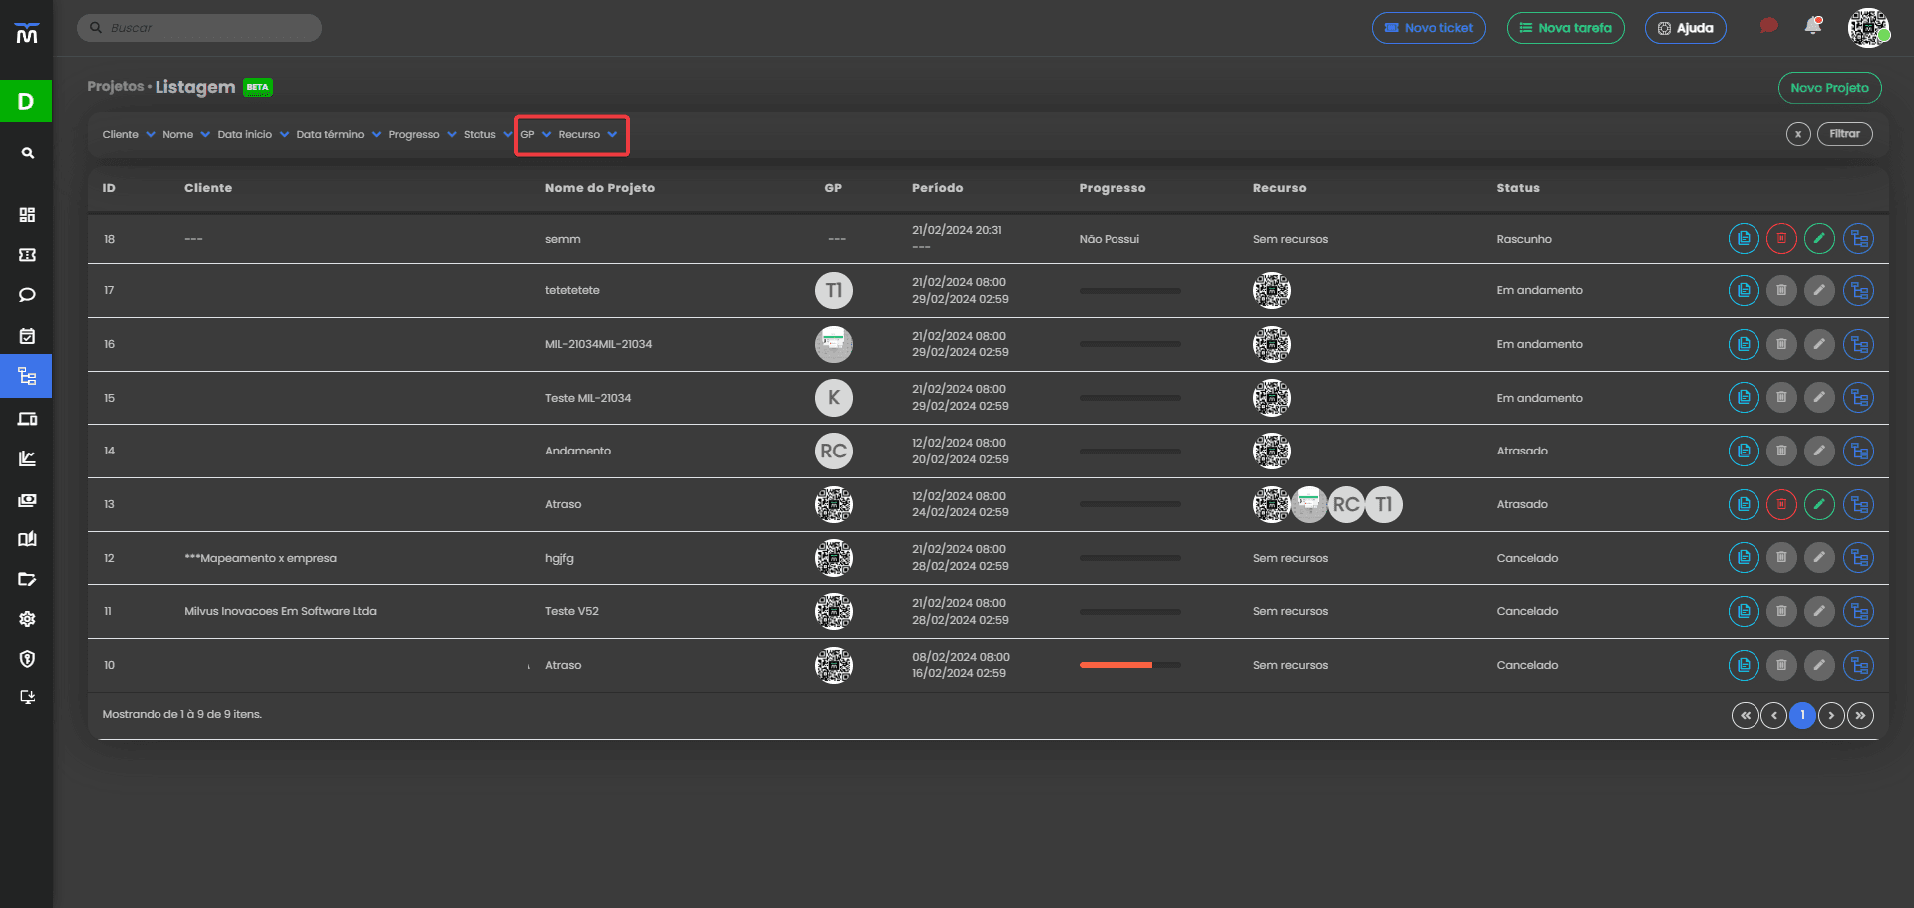Go to last page of pagination

click(1860, 716)
